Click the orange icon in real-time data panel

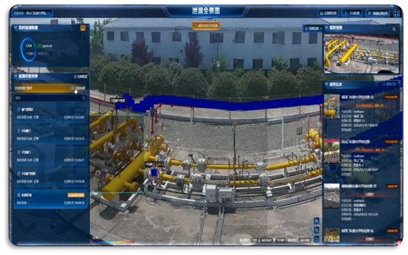tap(83, 28)
